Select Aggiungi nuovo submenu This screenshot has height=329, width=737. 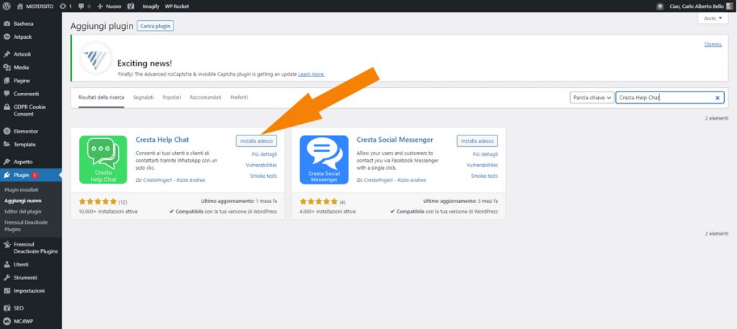[x=22, y=201]
